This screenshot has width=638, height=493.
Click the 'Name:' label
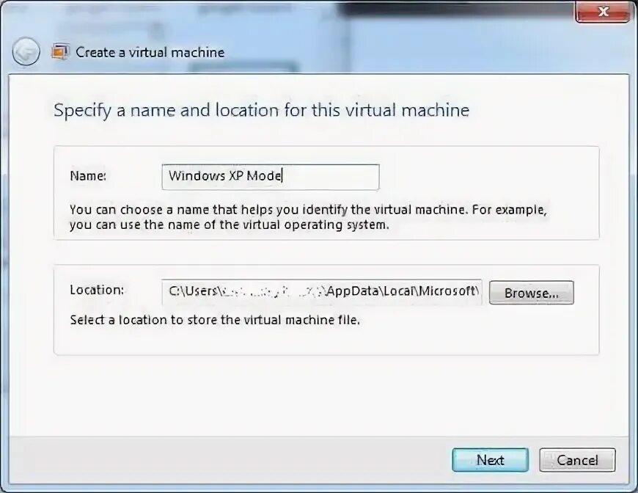click(88, 175)
